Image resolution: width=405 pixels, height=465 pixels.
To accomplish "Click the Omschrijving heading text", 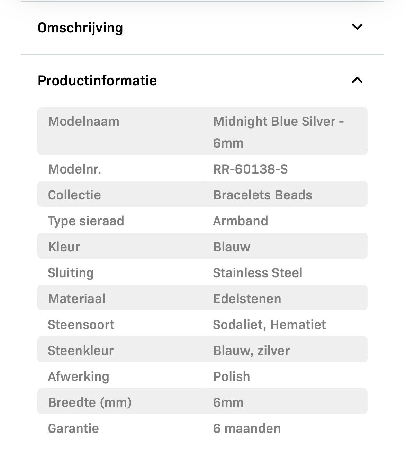I will pos(80,28).
